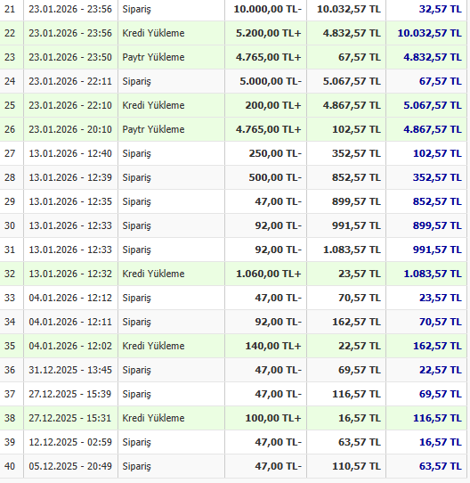
Task: Click the final balance 102,57 TL in row 27
Action: [437, 153]
